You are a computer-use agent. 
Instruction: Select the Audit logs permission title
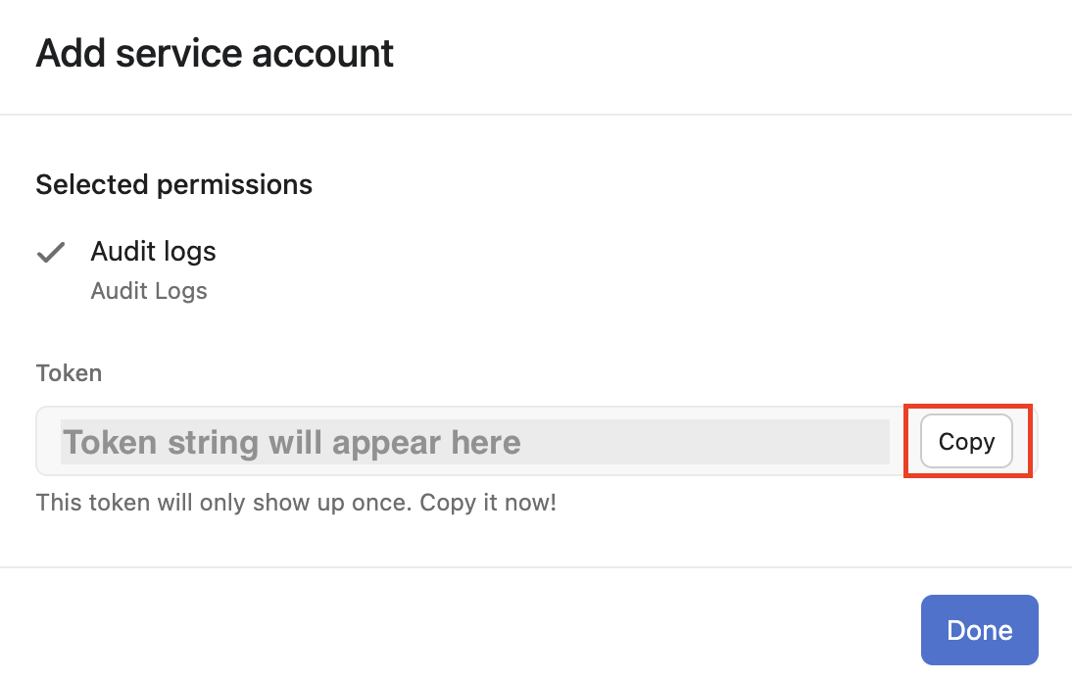153,252
